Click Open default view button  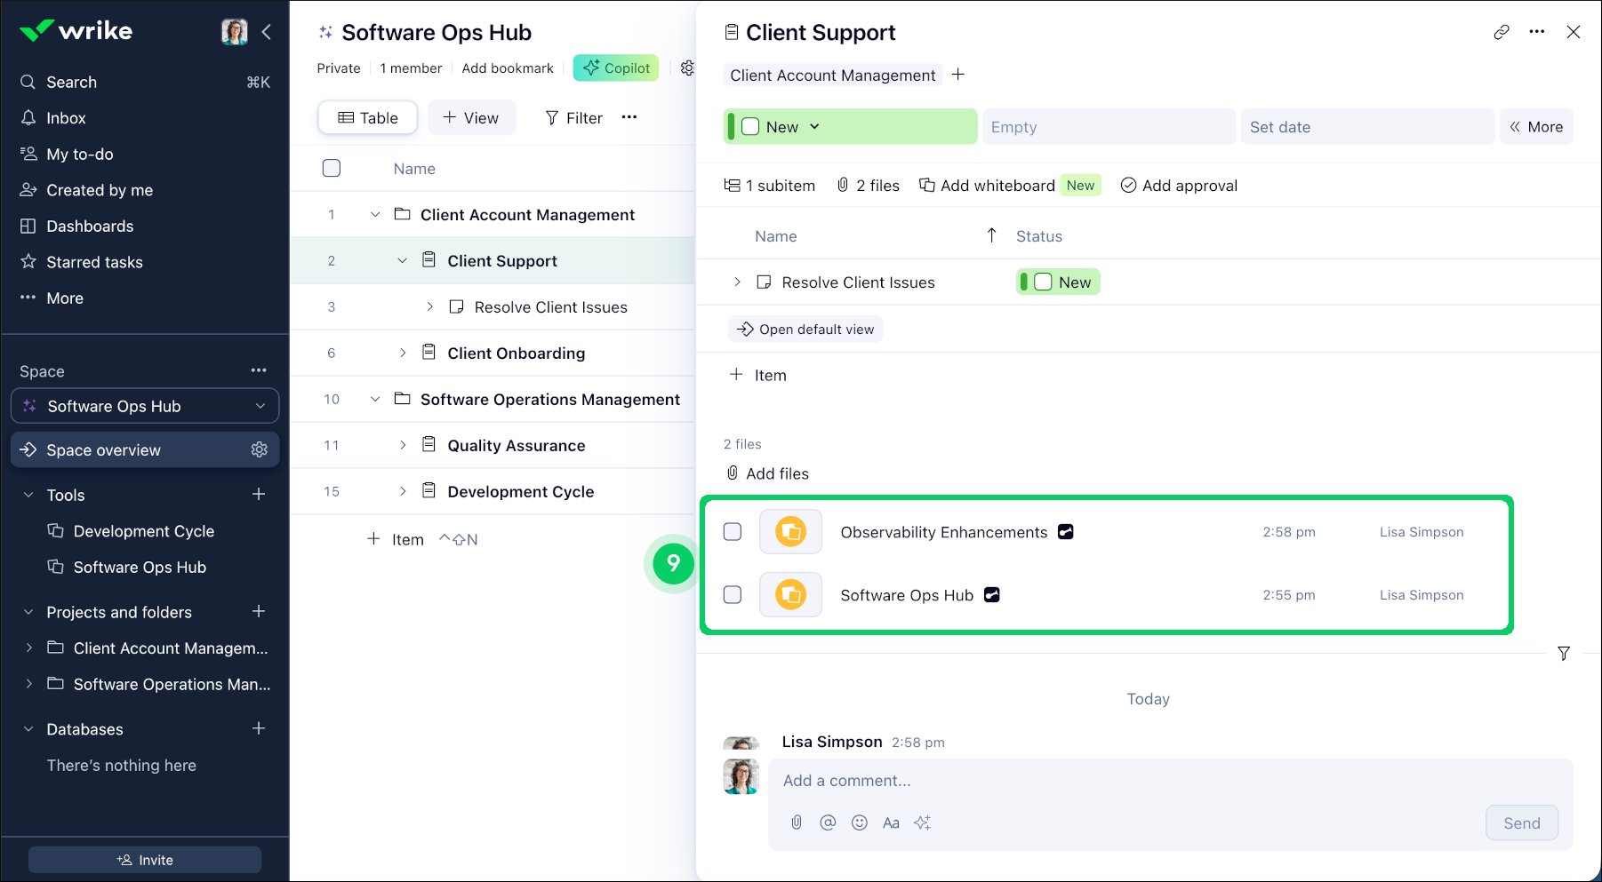tap(805, 330)
